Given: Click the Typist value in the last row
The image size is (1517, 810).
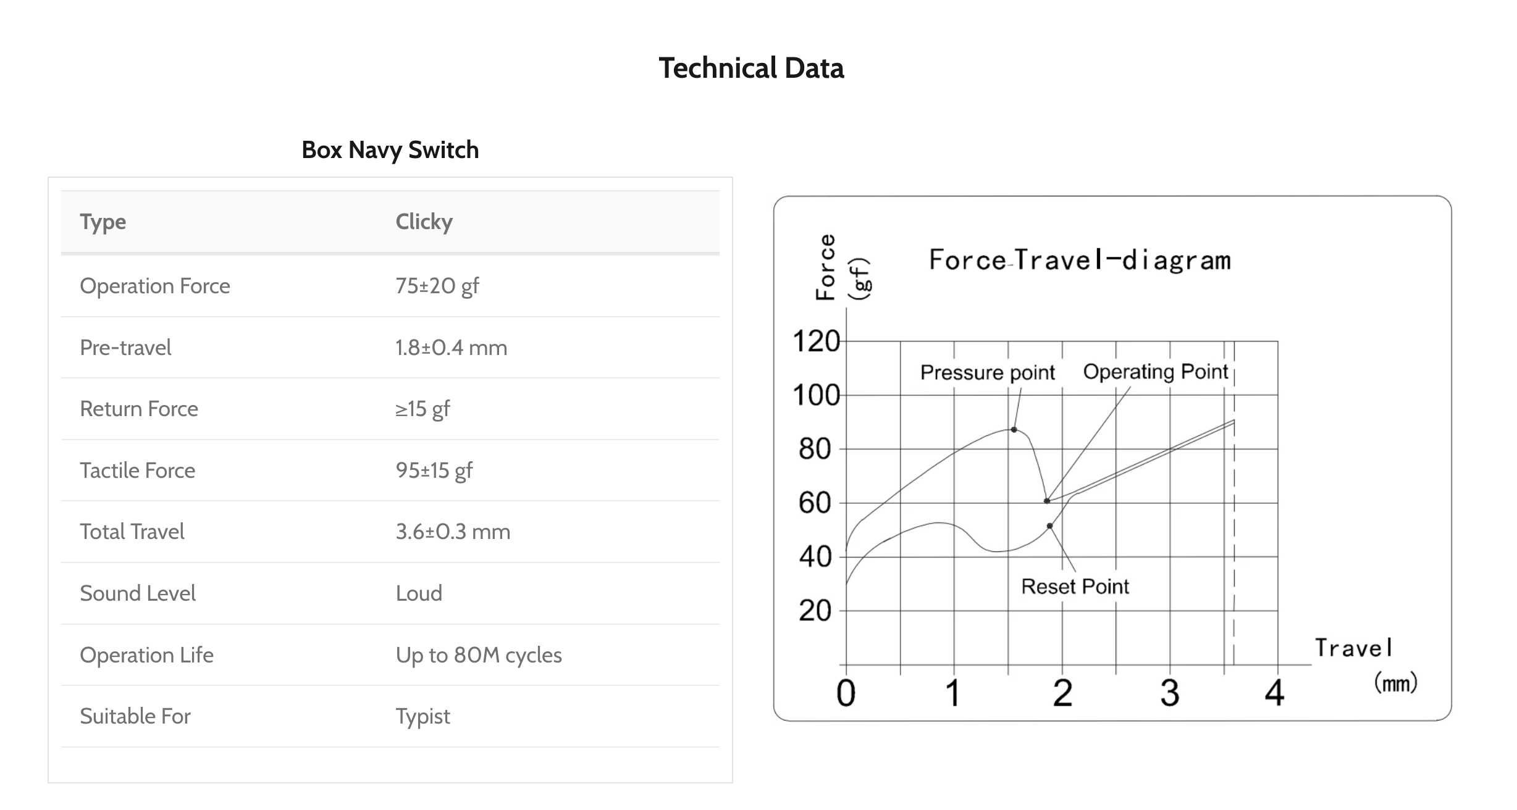Looking at the screenshot, I should pyautogui.click(x=423, y=716).
